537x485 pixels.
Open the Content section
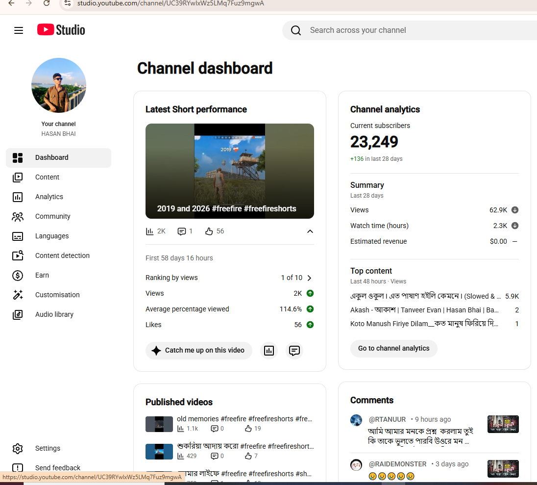59,177
